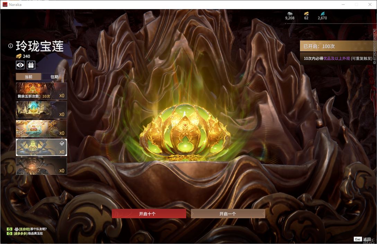377x244 pixels.
Task: Click the eye preview icon
Action: pos(20,65)
